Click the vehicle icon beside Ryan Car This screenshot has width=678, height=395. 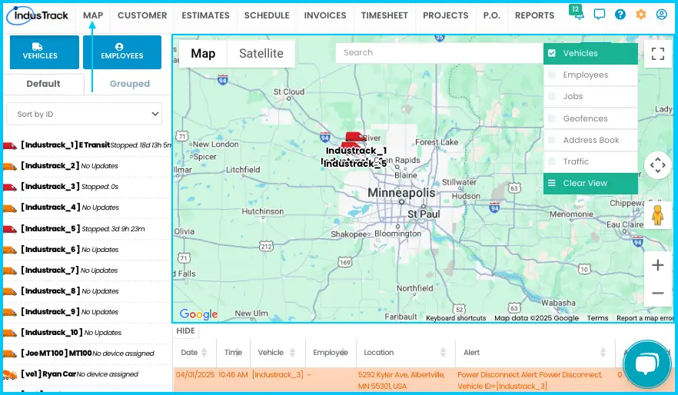tap(10, 375)
